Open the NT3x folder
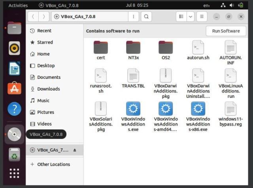This screenshot has height=188, width=253. [133, 50]
